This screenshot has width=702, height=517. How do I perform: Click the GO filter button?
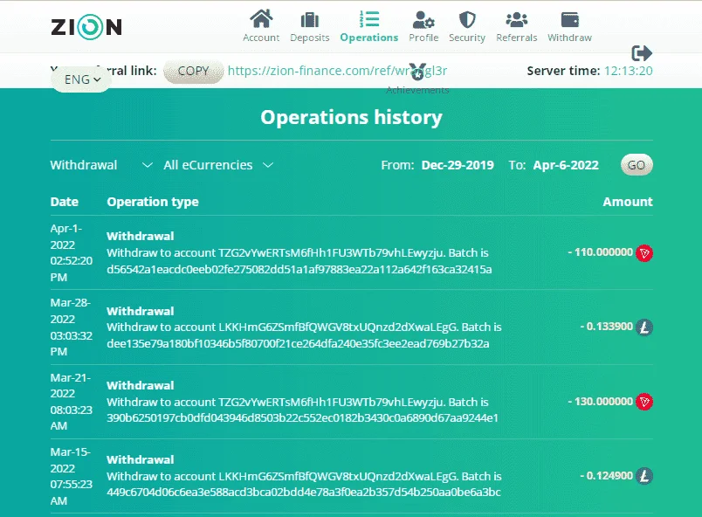tap(637, 165)
